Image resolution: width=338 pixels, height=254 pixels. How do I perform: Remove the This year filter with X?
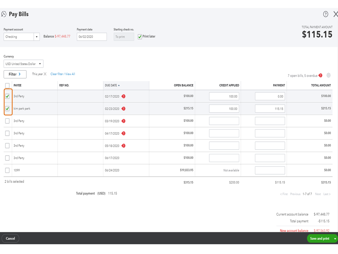click(x=45, y=74)
